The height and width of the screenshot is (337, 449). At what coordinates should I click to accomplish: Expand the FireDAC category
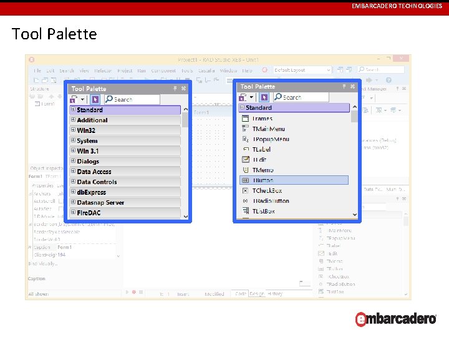coord(73,213)
